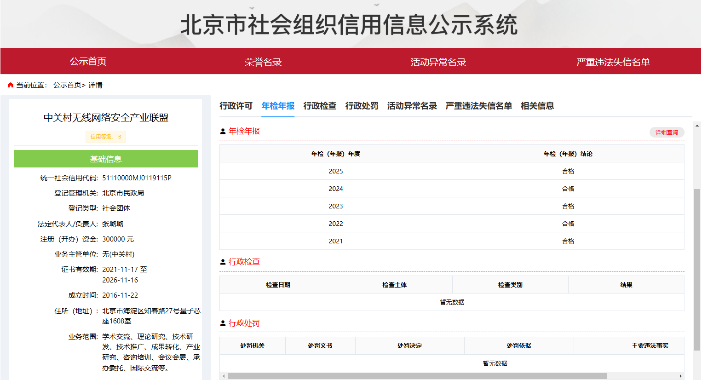Click the 处罚文书 column header
702x380 pixels.
(320, 345)
